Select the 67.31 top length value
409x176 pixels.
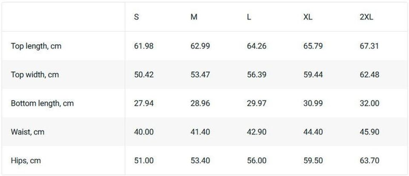tap(369, 46)
